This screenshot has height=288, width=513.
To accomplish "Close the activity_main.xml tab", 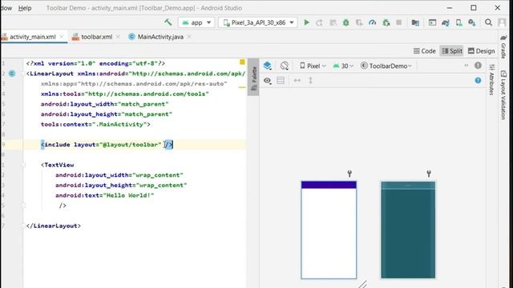I will tap(62, 37).
